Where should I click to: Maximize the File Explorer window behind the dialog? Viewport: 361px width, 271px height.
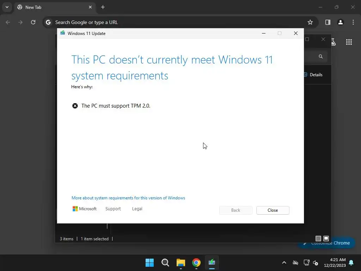[307, 39]
